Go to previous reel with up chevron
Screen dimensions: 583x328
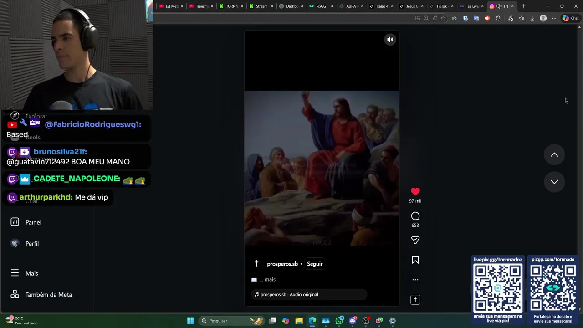click(554, 155)
